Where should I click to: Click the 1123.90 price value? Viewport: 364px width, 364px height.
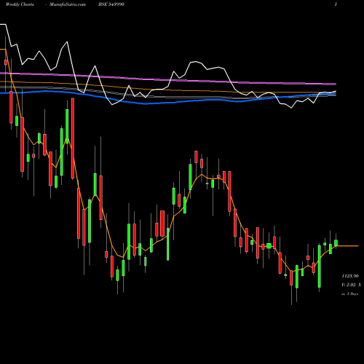[350, 276]
